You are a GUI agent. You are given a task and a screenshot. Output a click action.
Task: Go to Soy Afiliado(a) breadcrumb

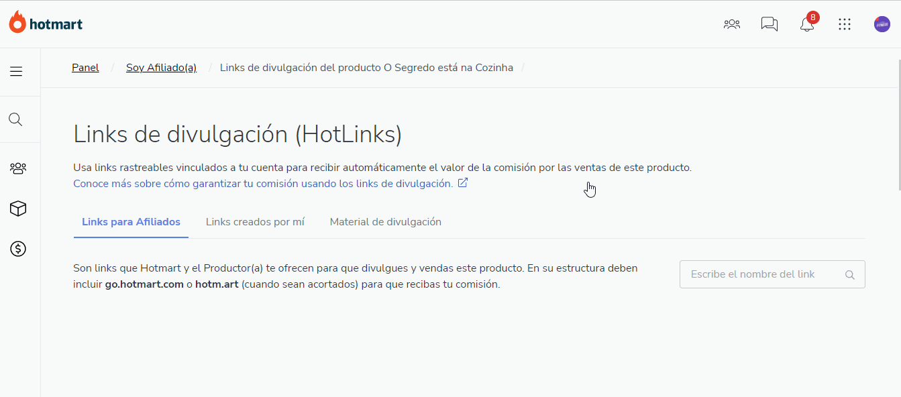161,68
